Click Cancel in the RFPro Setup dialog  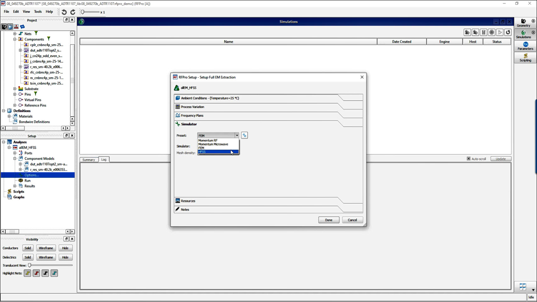pos(352,220)
